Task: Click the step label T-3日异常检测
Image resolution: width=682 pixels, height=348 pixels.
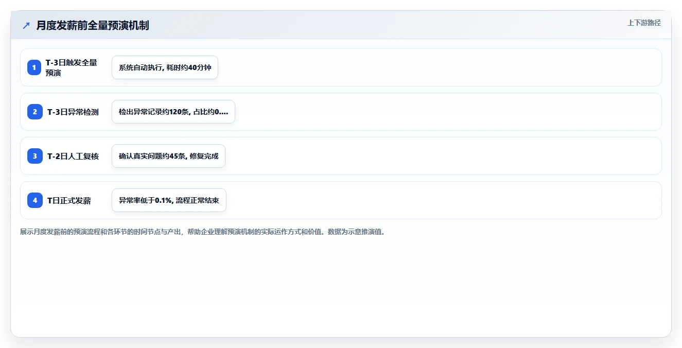Action: pos(73,112)
